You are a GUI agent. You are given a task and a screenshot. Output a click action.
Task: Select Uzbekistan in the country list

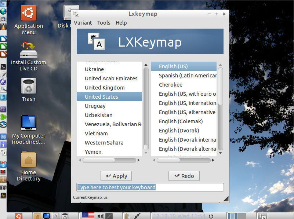109,115
